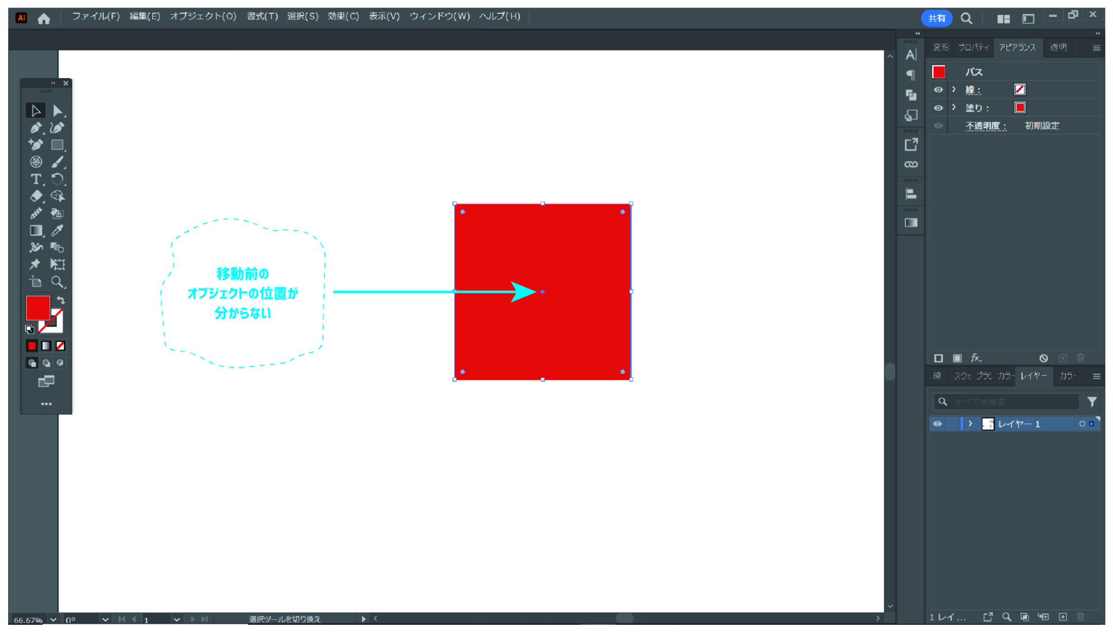This screenshot has height=633, width=1113.
Task: Expand the 塗り fill attribute row
Action: click(x=954, y=108)
